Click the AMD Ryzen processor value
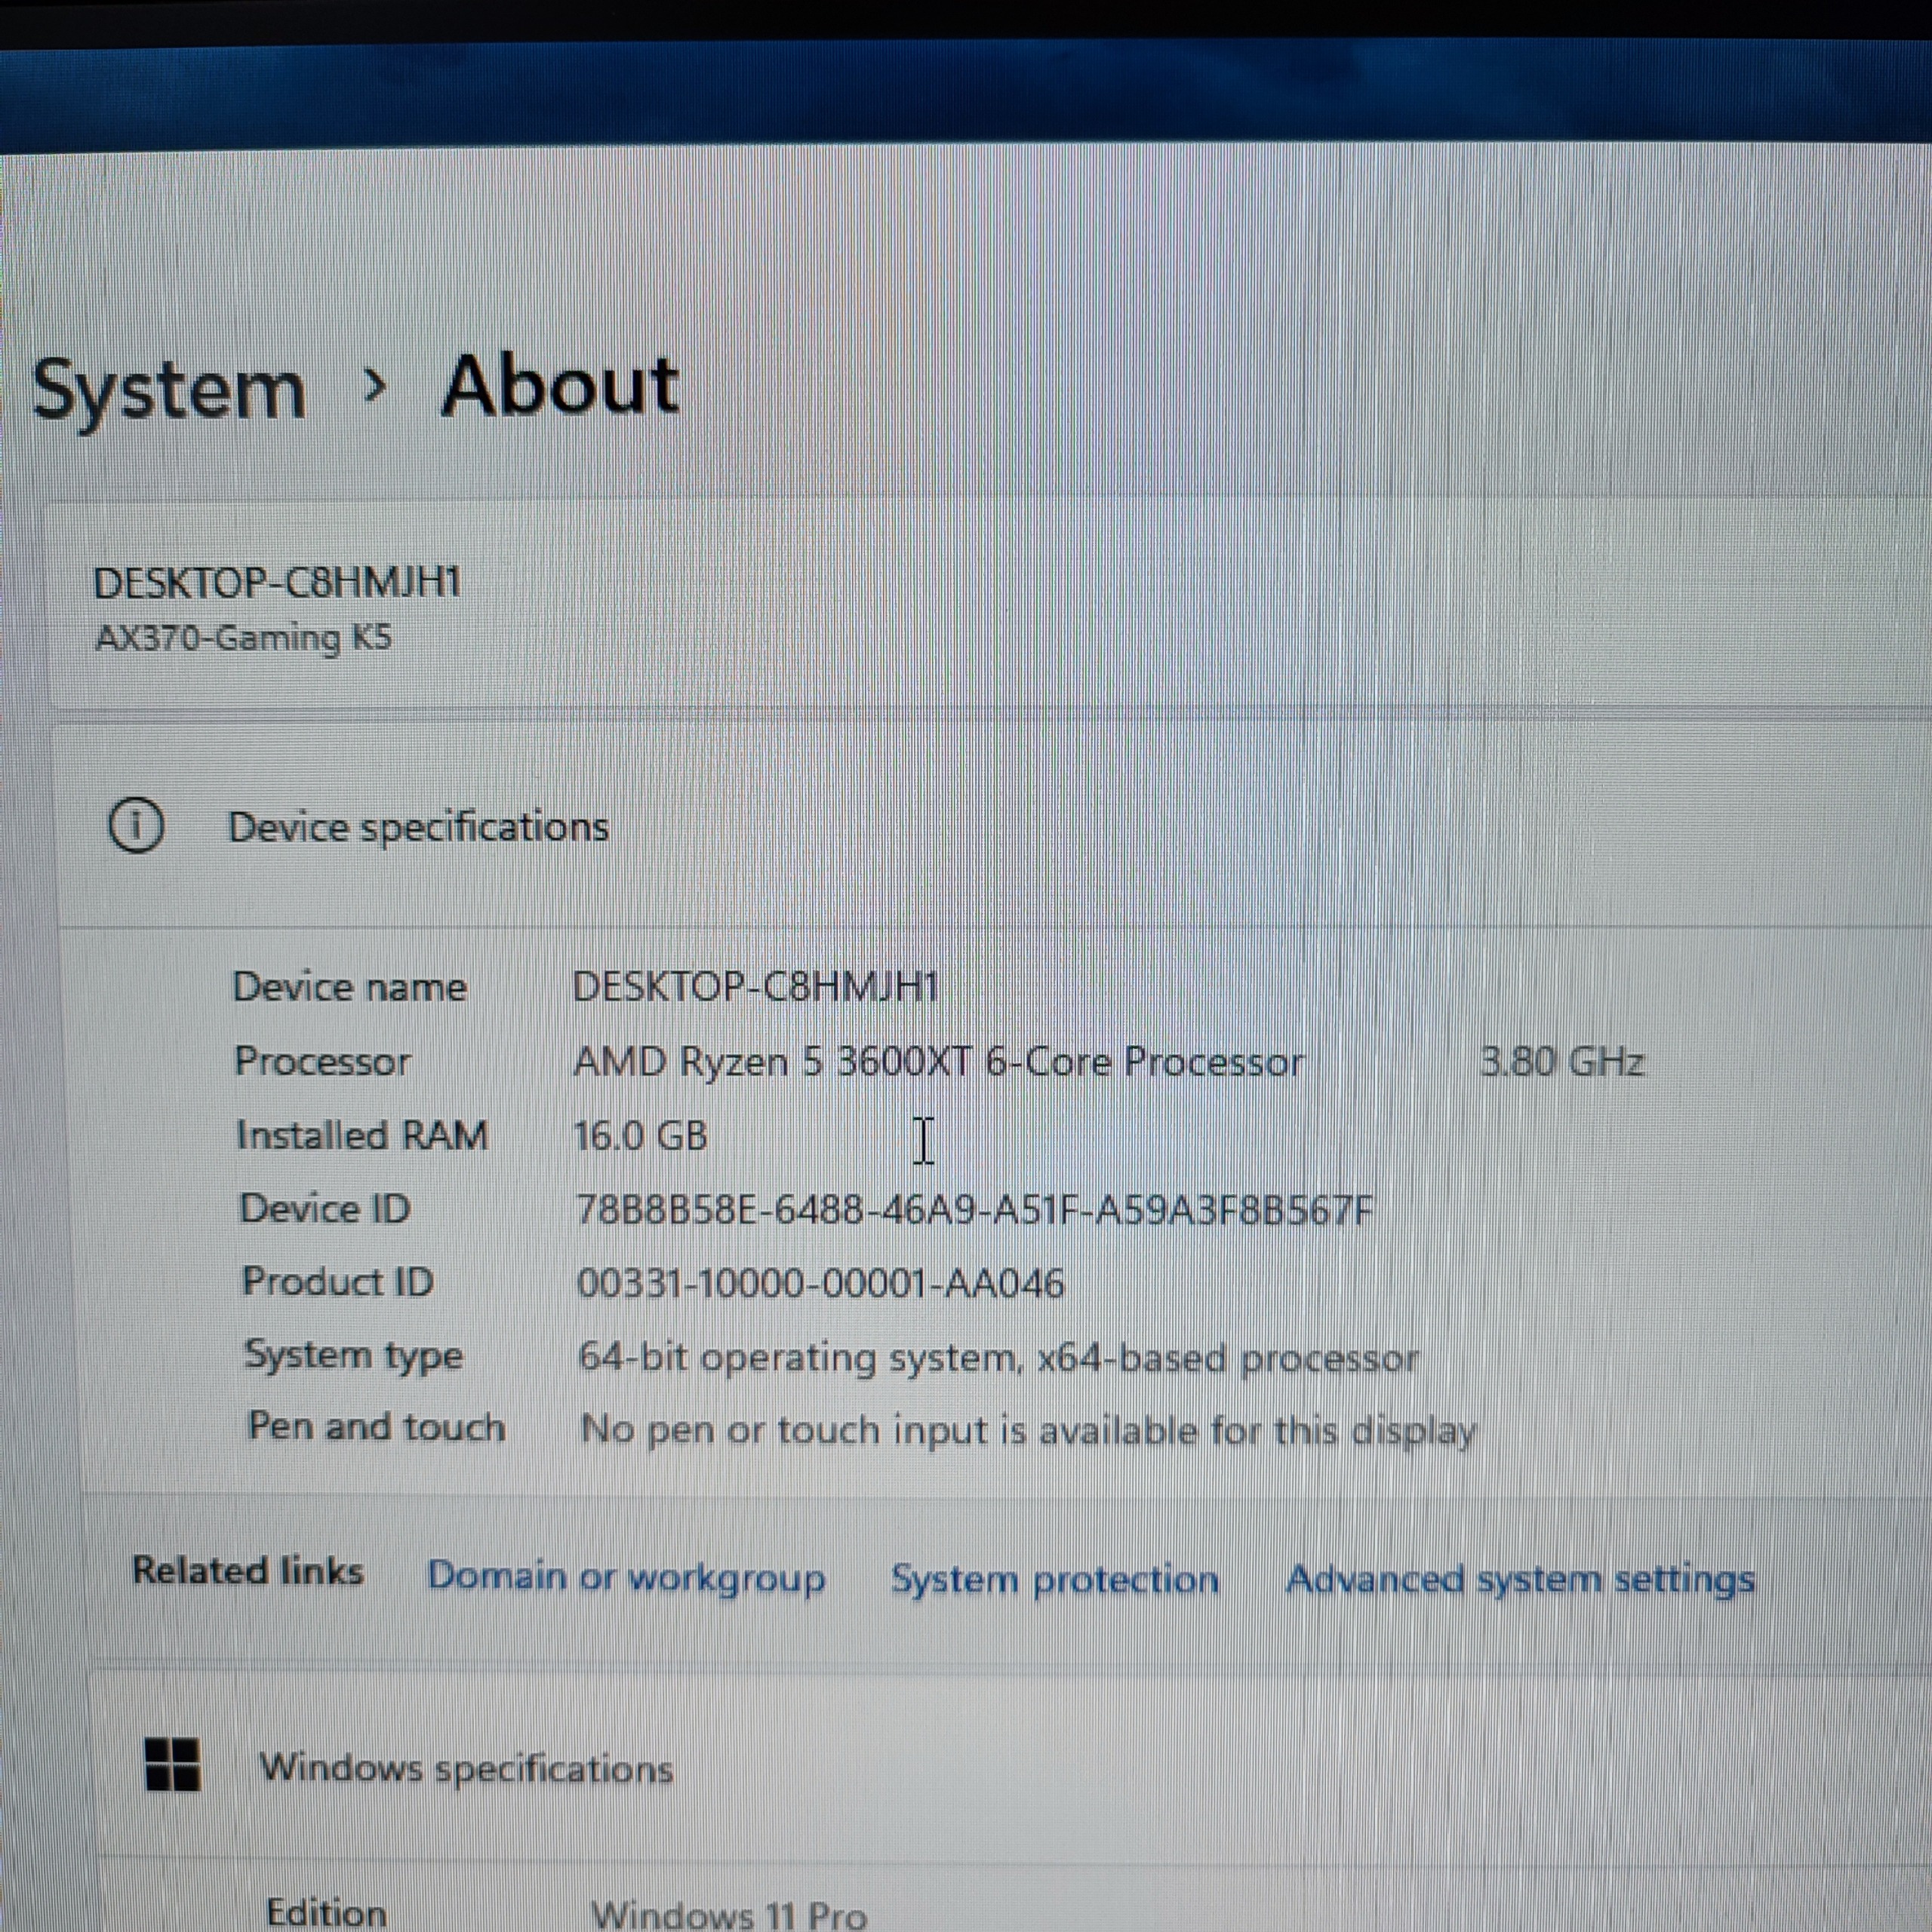 coord(938,1062)
